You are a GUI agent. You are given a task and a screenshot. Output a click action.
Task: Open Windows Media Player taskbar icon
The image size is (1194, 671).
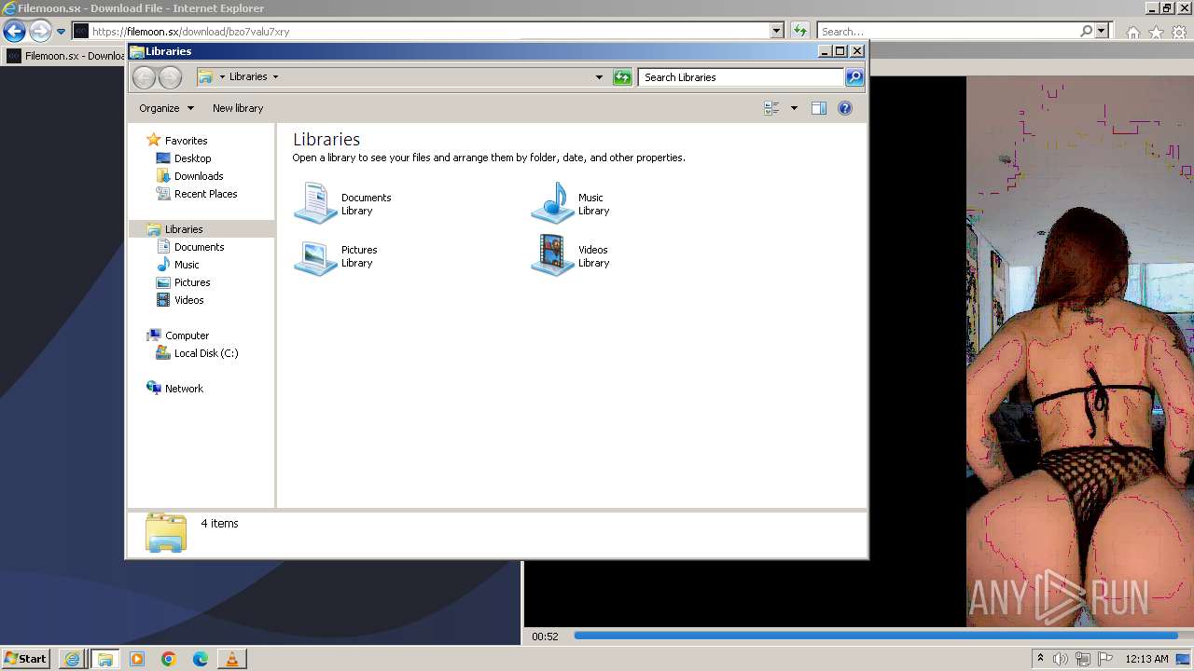click(x=137, y=659)
